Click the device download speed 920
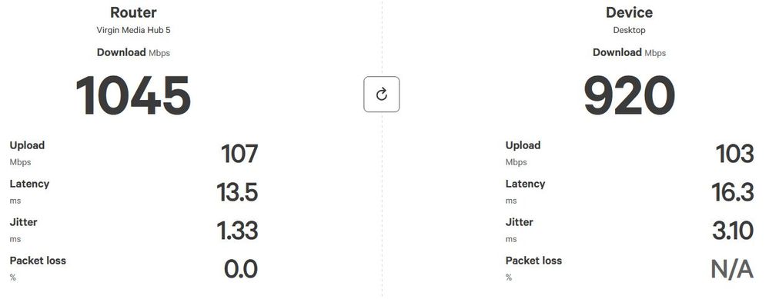The height and width of the screenshot is (299, 769). tap(629, 95)
